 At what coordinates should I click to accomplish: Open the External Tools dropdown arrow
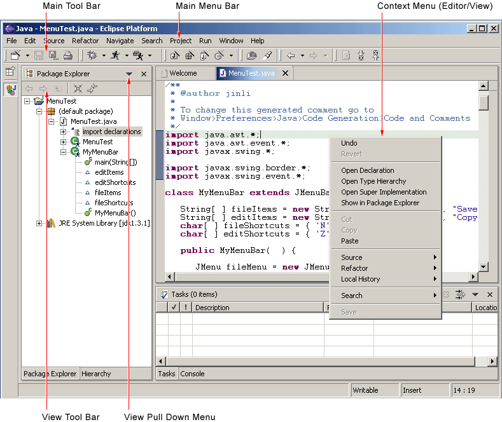(x=150, y=56)
